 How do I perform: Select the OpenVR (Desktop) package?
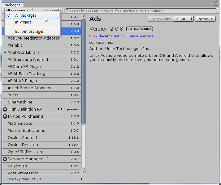(x=42, y=152)
